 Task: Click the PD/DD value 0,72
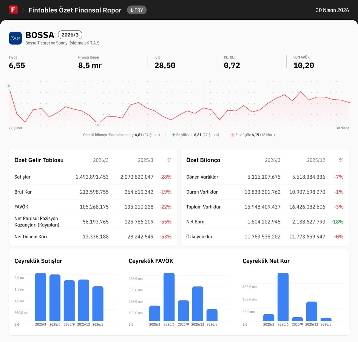pos(232,65)
